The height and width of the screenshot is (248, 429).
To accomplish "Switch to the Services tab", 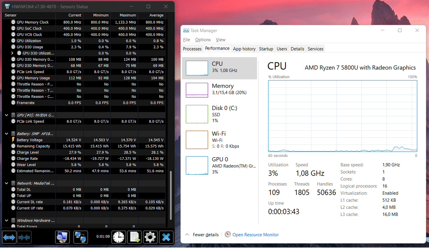I will pos(315,49).
